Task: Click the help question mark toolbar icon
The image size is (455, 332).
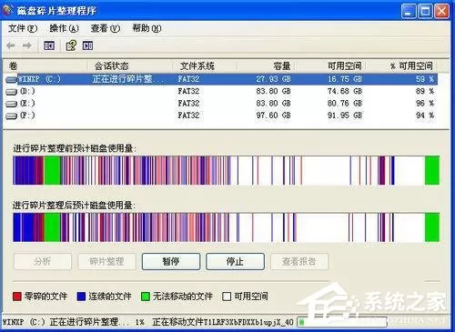Action: 71,45
